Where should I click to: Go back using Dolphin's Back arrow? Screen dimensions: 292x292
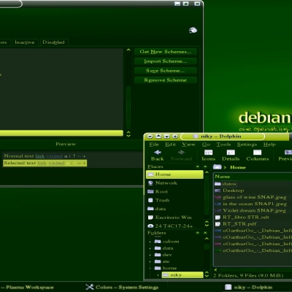(158, 155)
